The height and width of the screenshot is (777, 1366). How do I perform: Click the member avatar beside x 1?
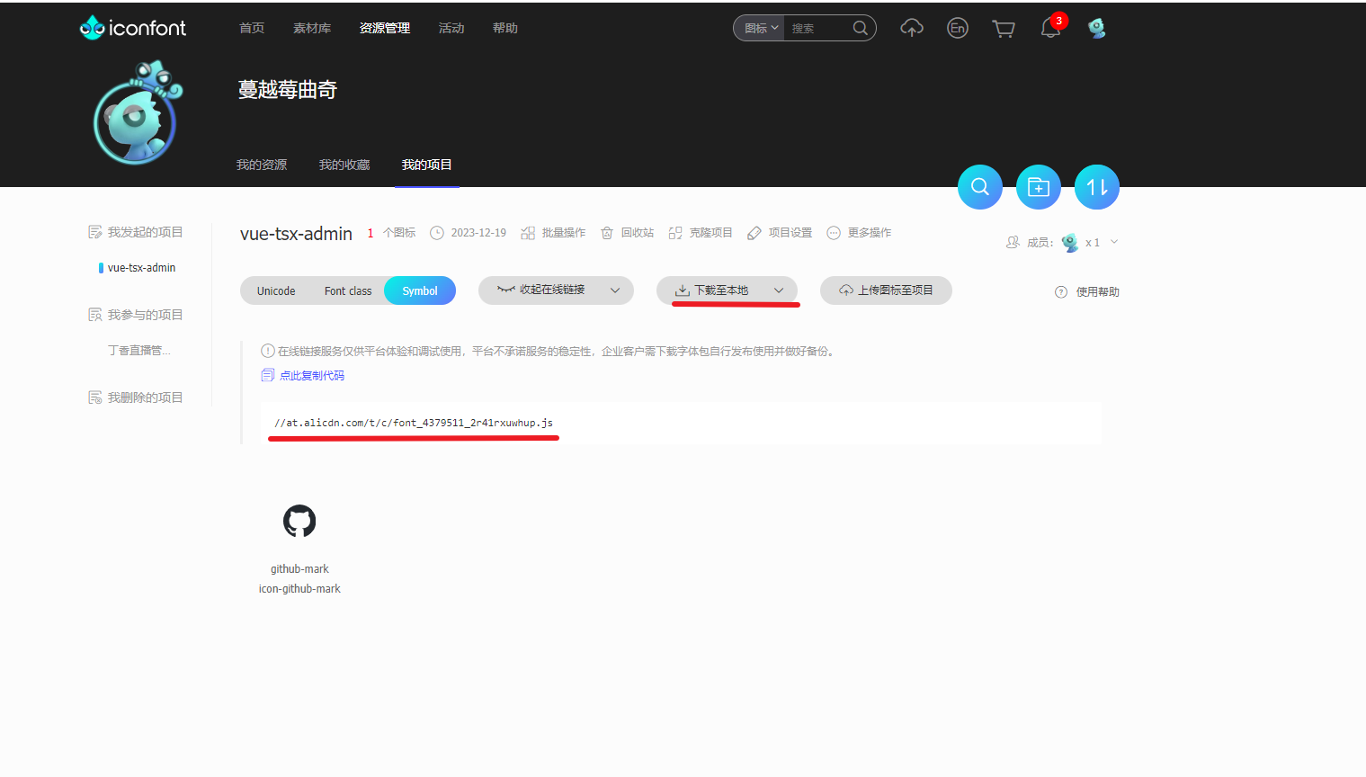(1070, 243)
